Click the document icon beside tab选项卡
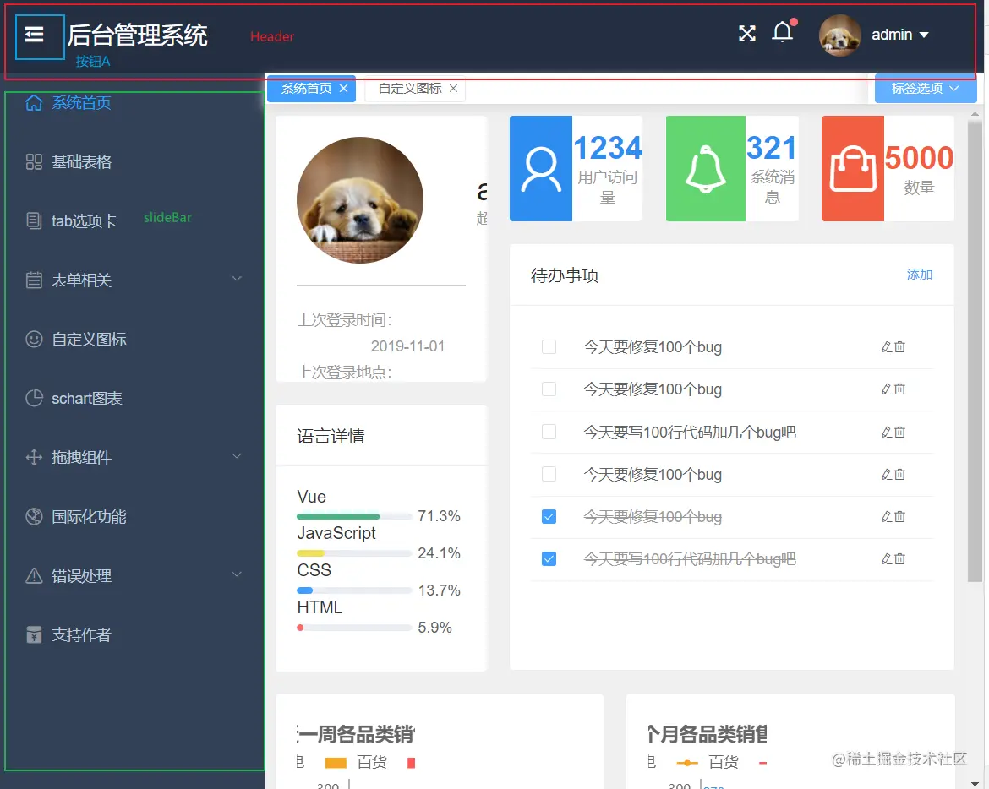989x789 pixels. point(34,220)
